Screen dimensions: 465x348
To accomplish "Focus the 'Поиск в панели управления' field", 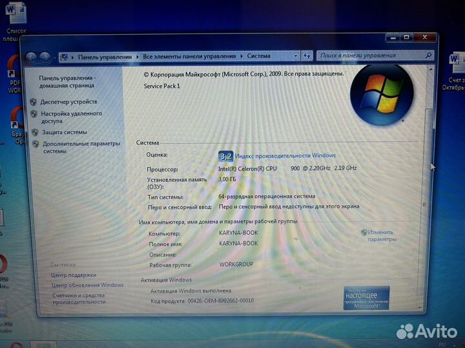I will (371, 56).
